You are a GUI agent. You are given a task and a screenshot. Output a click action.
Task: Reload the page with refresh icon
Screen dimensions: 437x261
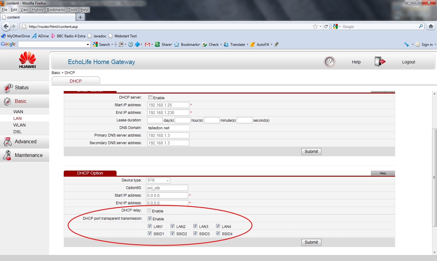point(326,26)
